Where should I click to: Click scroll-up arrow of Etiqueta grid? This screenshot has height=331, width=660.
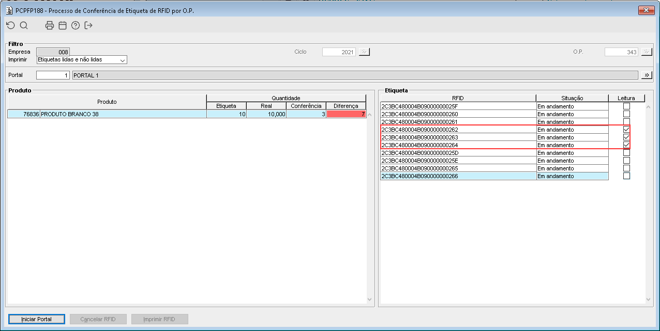pyautogui.click(x=649, y=106)
